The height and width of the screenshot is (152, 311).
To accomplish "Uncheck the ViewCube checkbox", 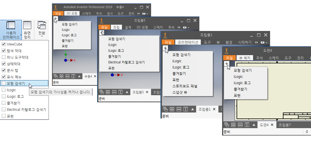I will point(4,44).
